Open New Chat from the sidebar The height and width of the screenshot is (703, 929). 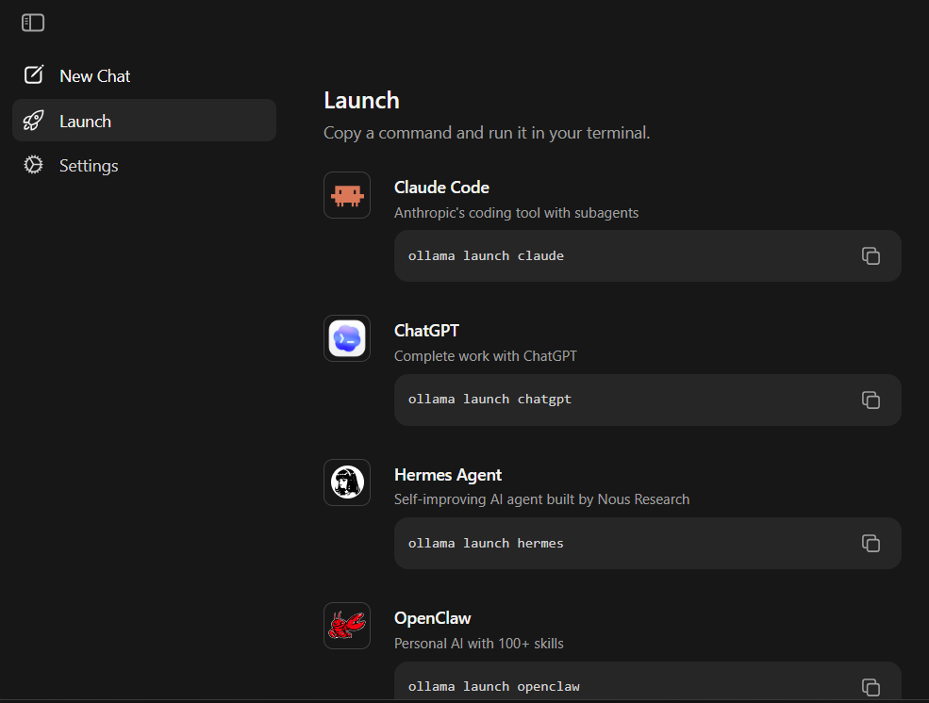point(144,75)
